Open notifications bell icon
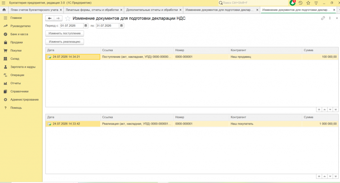 [293, 3]
